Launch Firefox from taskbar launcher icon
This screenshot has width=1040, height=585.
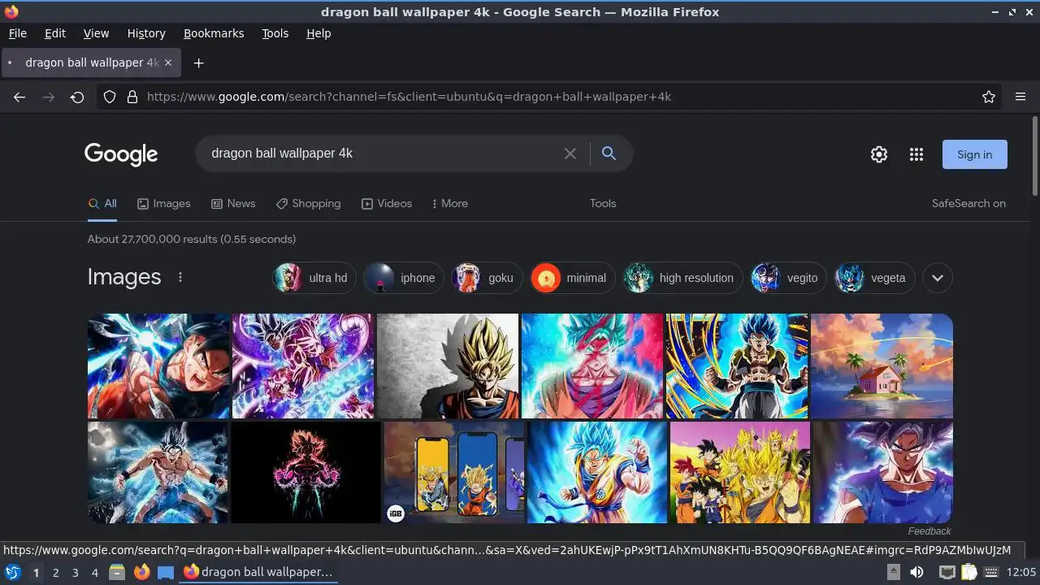pos(141,572)
